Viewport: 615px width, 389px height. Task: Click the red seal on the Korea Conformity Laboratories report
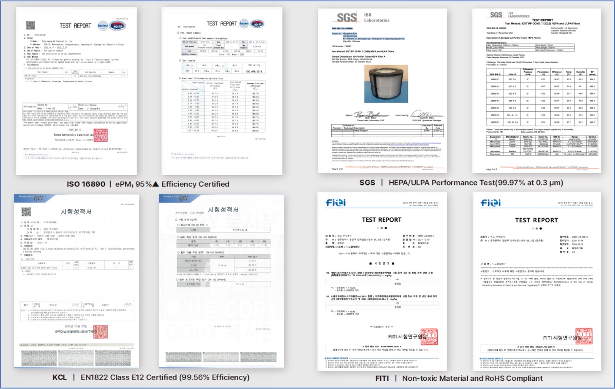click(x=101, y=135)
